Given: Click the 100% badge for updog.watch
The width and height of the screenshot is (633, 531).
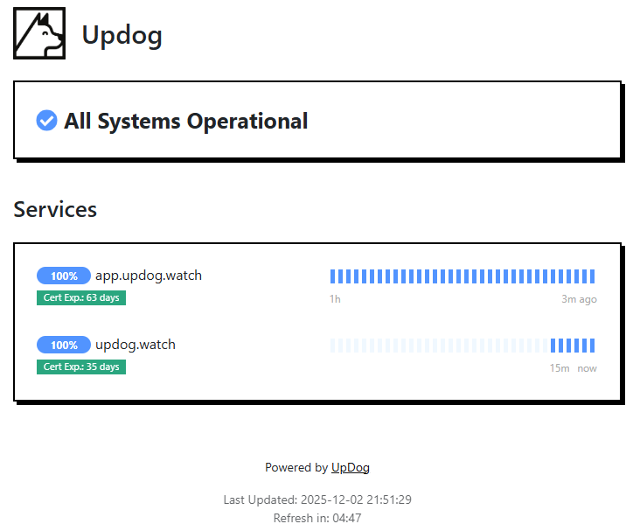Looking at the screenshot, I should click(x=64, y=345).
